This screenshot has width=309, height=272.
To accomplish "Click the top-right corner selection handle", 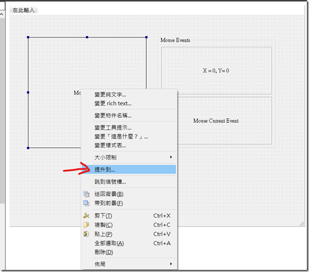I will pos(146,37).
